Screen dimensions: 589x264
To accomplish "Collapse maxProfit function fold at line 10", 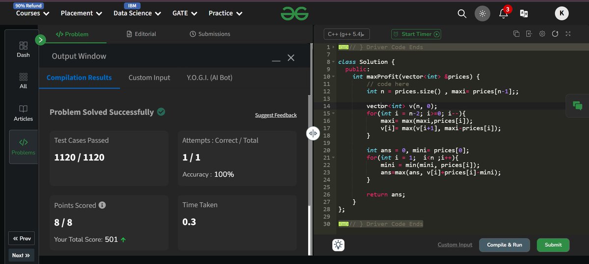I will tap(334, 77).
